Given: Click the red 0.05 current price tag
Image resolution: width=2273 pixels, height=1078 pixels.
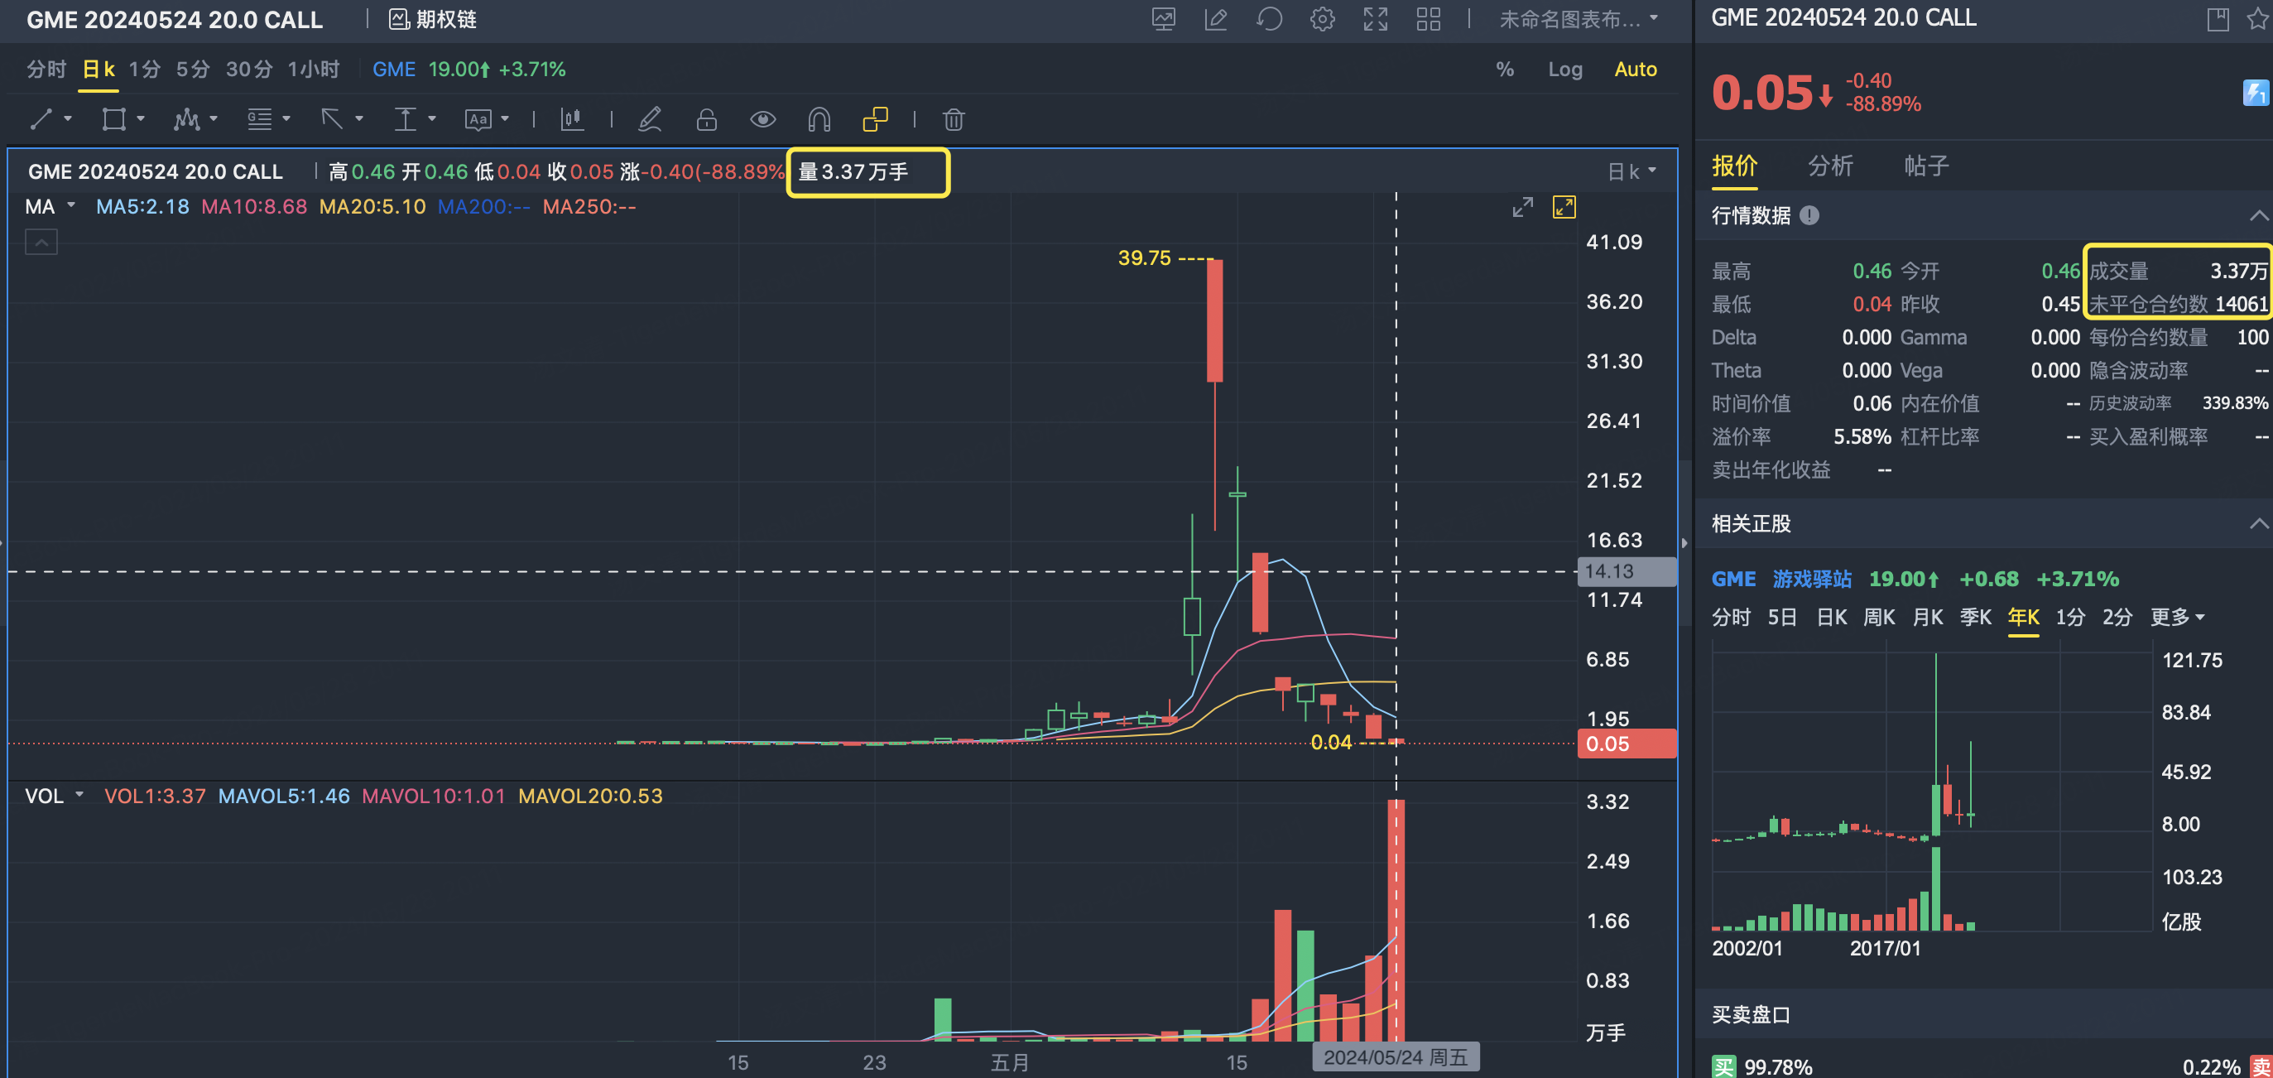Looking at the screenshot, I should (x=1627, y=744).
